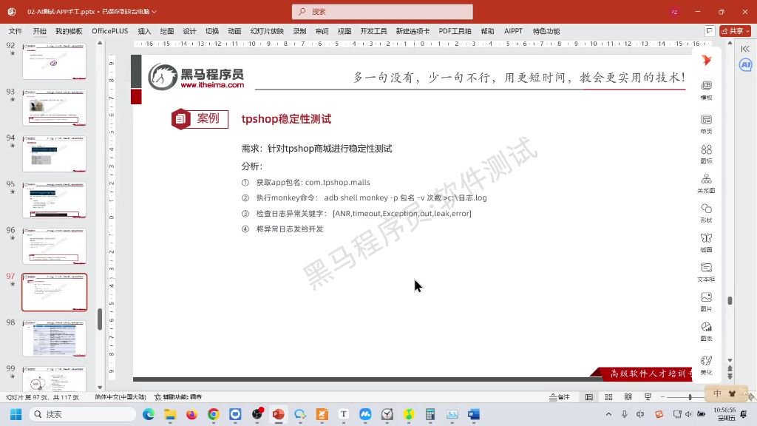The image size is (757, 426).
Task: Switch to the 设计 (Design) tab
Action: pos(189,31)
